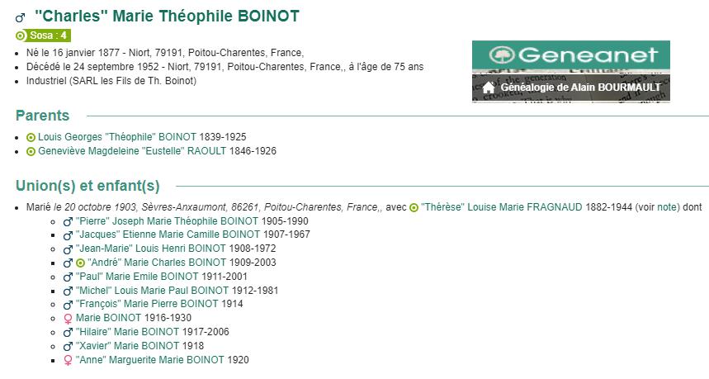The width and height of the screenshot is (709, 379).
Task: Open the "note" link about the marriage
Action: (667, 207)
